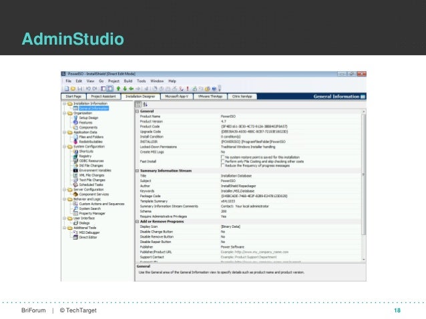
Task: Open the Registry view
Action: click(85, 156)
